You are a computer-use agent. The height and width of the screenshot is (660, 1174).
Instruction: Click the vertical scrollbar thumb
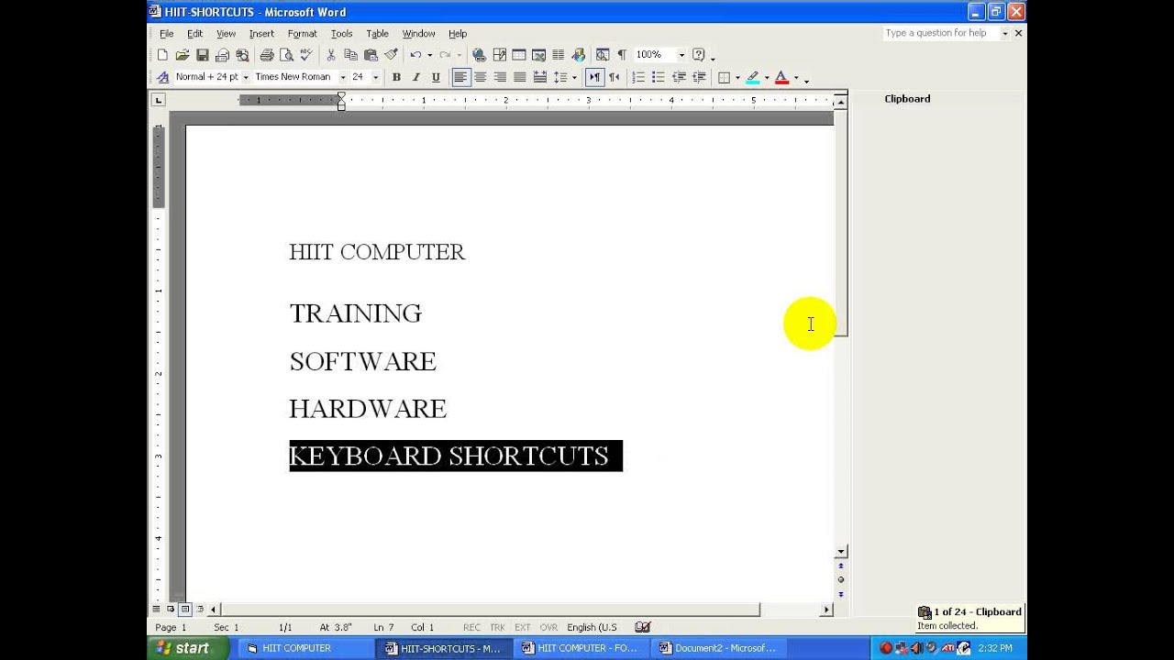(841, 222)
